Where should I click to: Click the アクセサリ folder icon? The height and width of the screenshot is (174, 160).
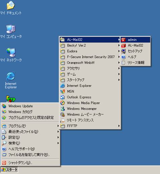(63, 69)
